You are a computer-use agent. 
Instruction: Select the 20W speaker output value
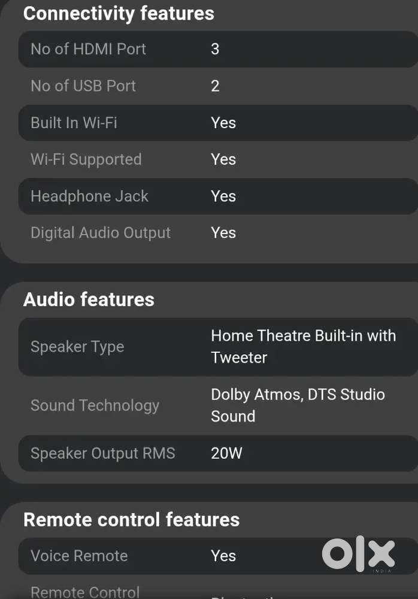pyautogui.click(x=226, y=453)
